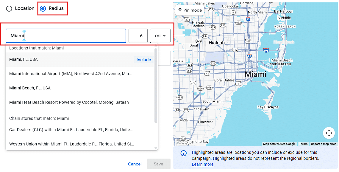Choose Miami Heat Beach Resort suggestion
339x172 pixels.
pyautogui.click(x=79, y=102)
